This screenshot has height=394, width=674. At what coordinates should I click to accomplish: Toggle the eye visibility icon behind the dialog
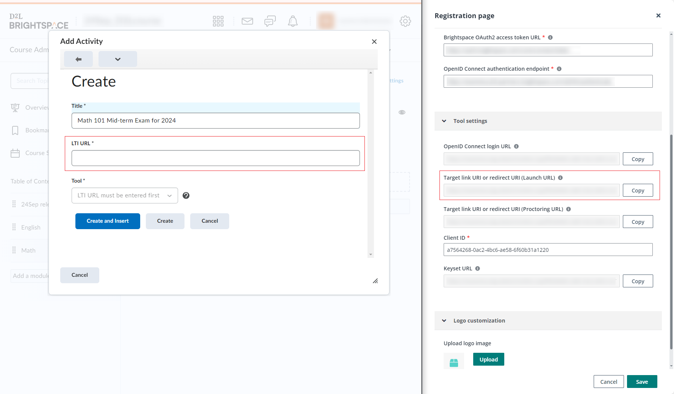[402, 112]
